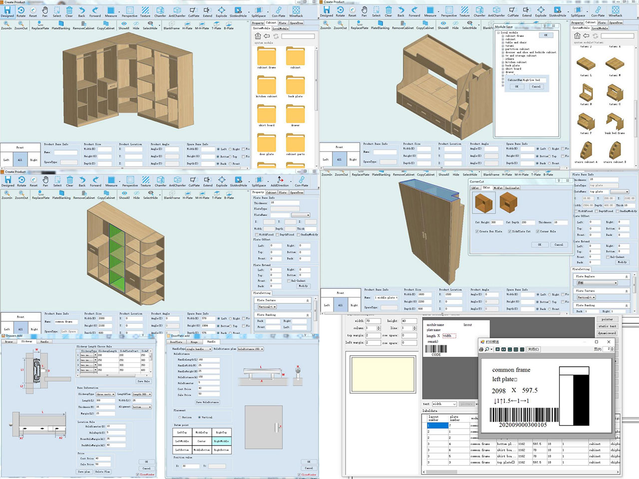Toggle SidePlate Cut checkbox in CornerCut dialog
Screen dimensions: 639x479
pos(510,232)
